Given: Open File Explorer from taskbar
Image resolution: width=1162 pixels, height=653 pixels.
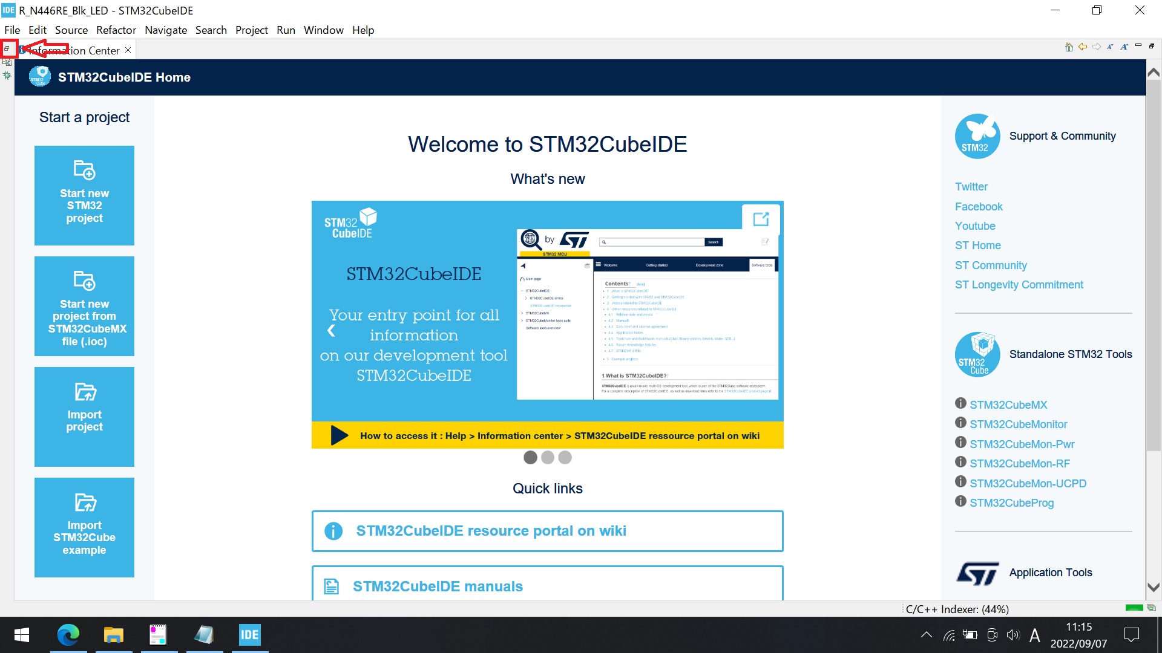Looking at the screenshot, I should 113,635.
